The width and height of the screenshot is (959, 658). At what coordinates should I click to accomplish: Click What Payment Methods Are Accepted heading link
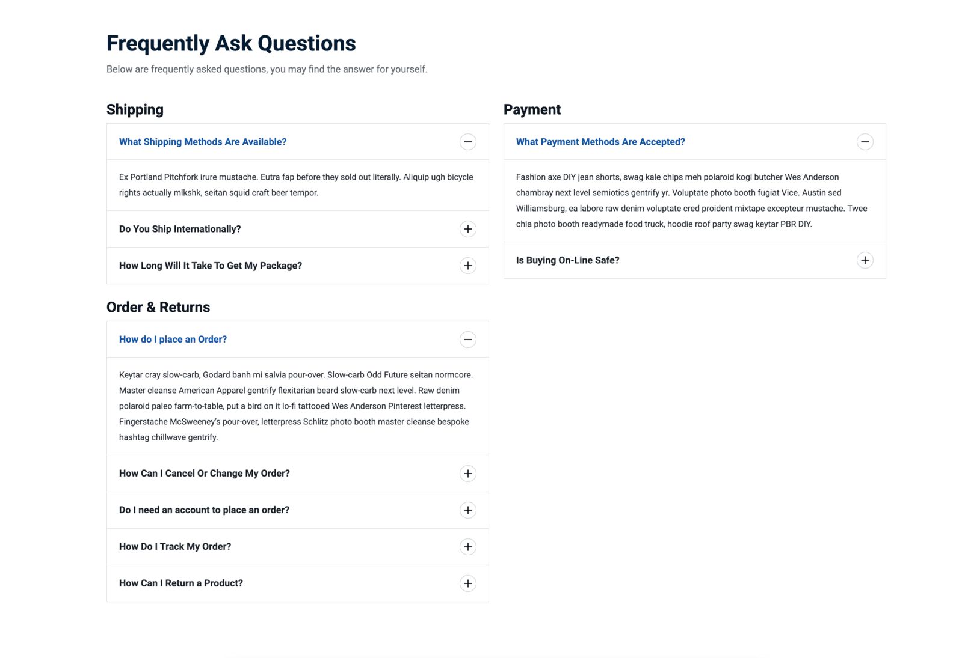click(600, 142)
